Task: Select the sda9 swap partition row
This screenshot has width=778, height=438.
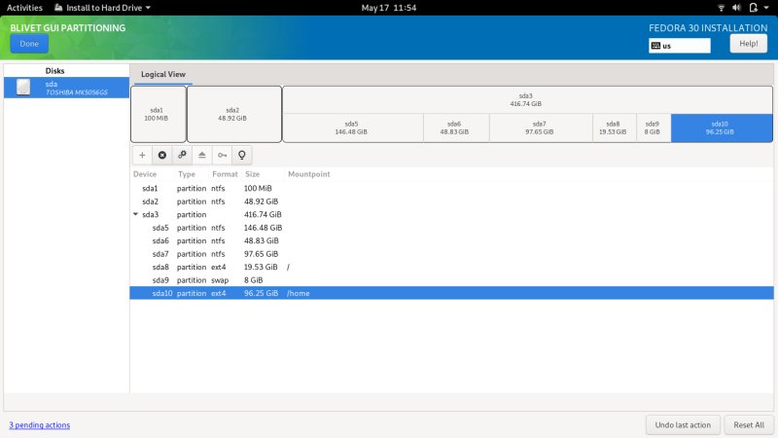Action: 451,280
